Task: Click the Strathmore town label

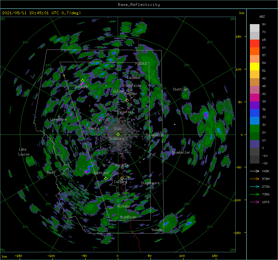Action: point(150,183)
